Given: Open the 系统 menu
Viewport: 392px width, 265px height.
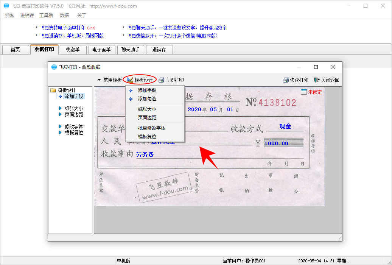Looking at the screenshot, I should click(x=9, y=16).
